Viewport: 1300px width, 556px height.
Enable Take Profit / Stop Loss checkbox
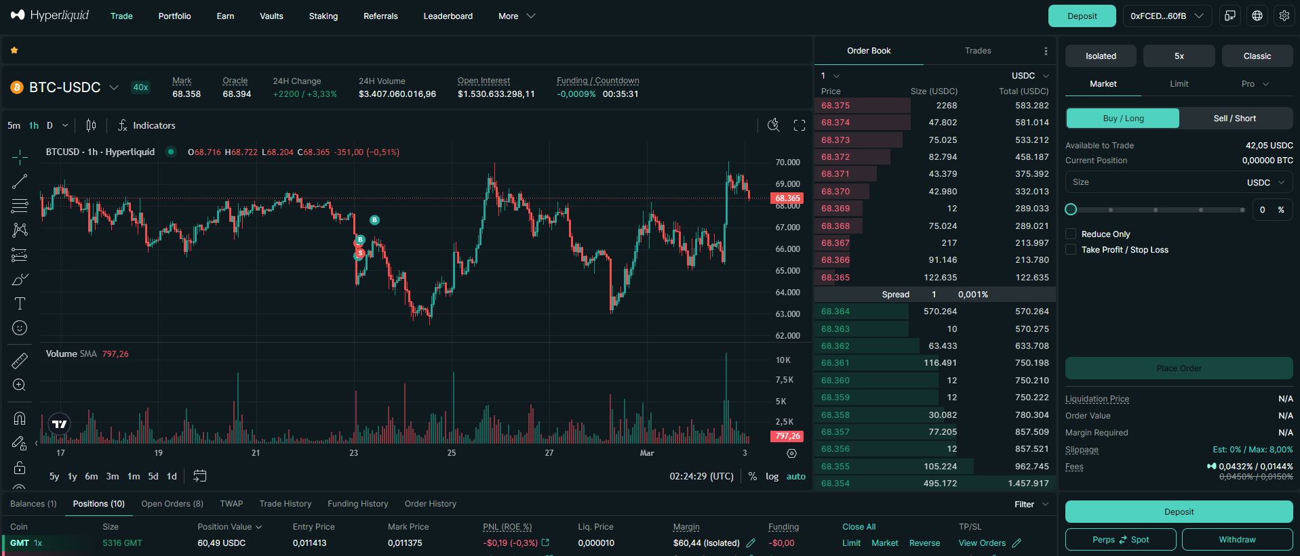1071,249
